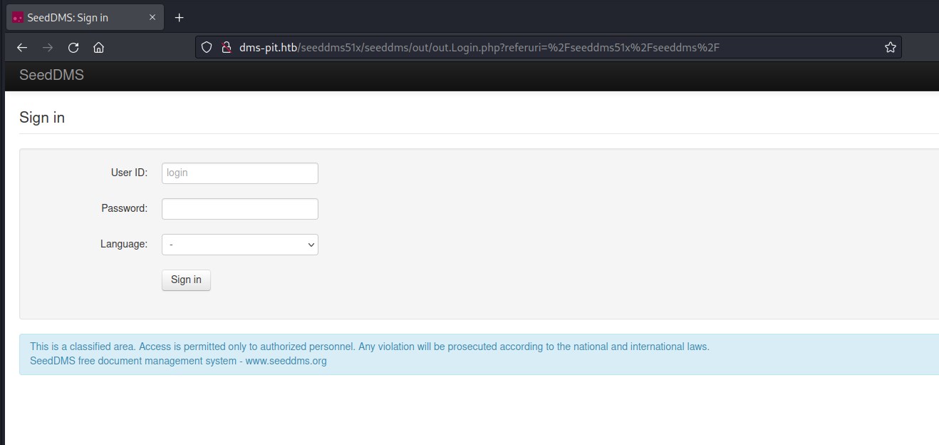The height and width of the screenshot is (445, 939).
Task: Go back to the previous page
Action: point(22,48)
